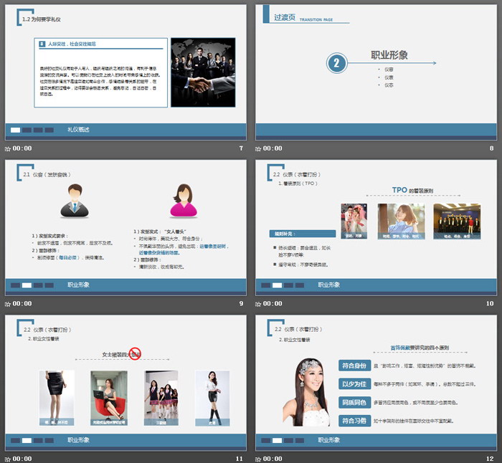Viewport: 502px width, 463px height.
Task: Click the red prohibition sign on slide 11
Action: click(x=135, y=353)
